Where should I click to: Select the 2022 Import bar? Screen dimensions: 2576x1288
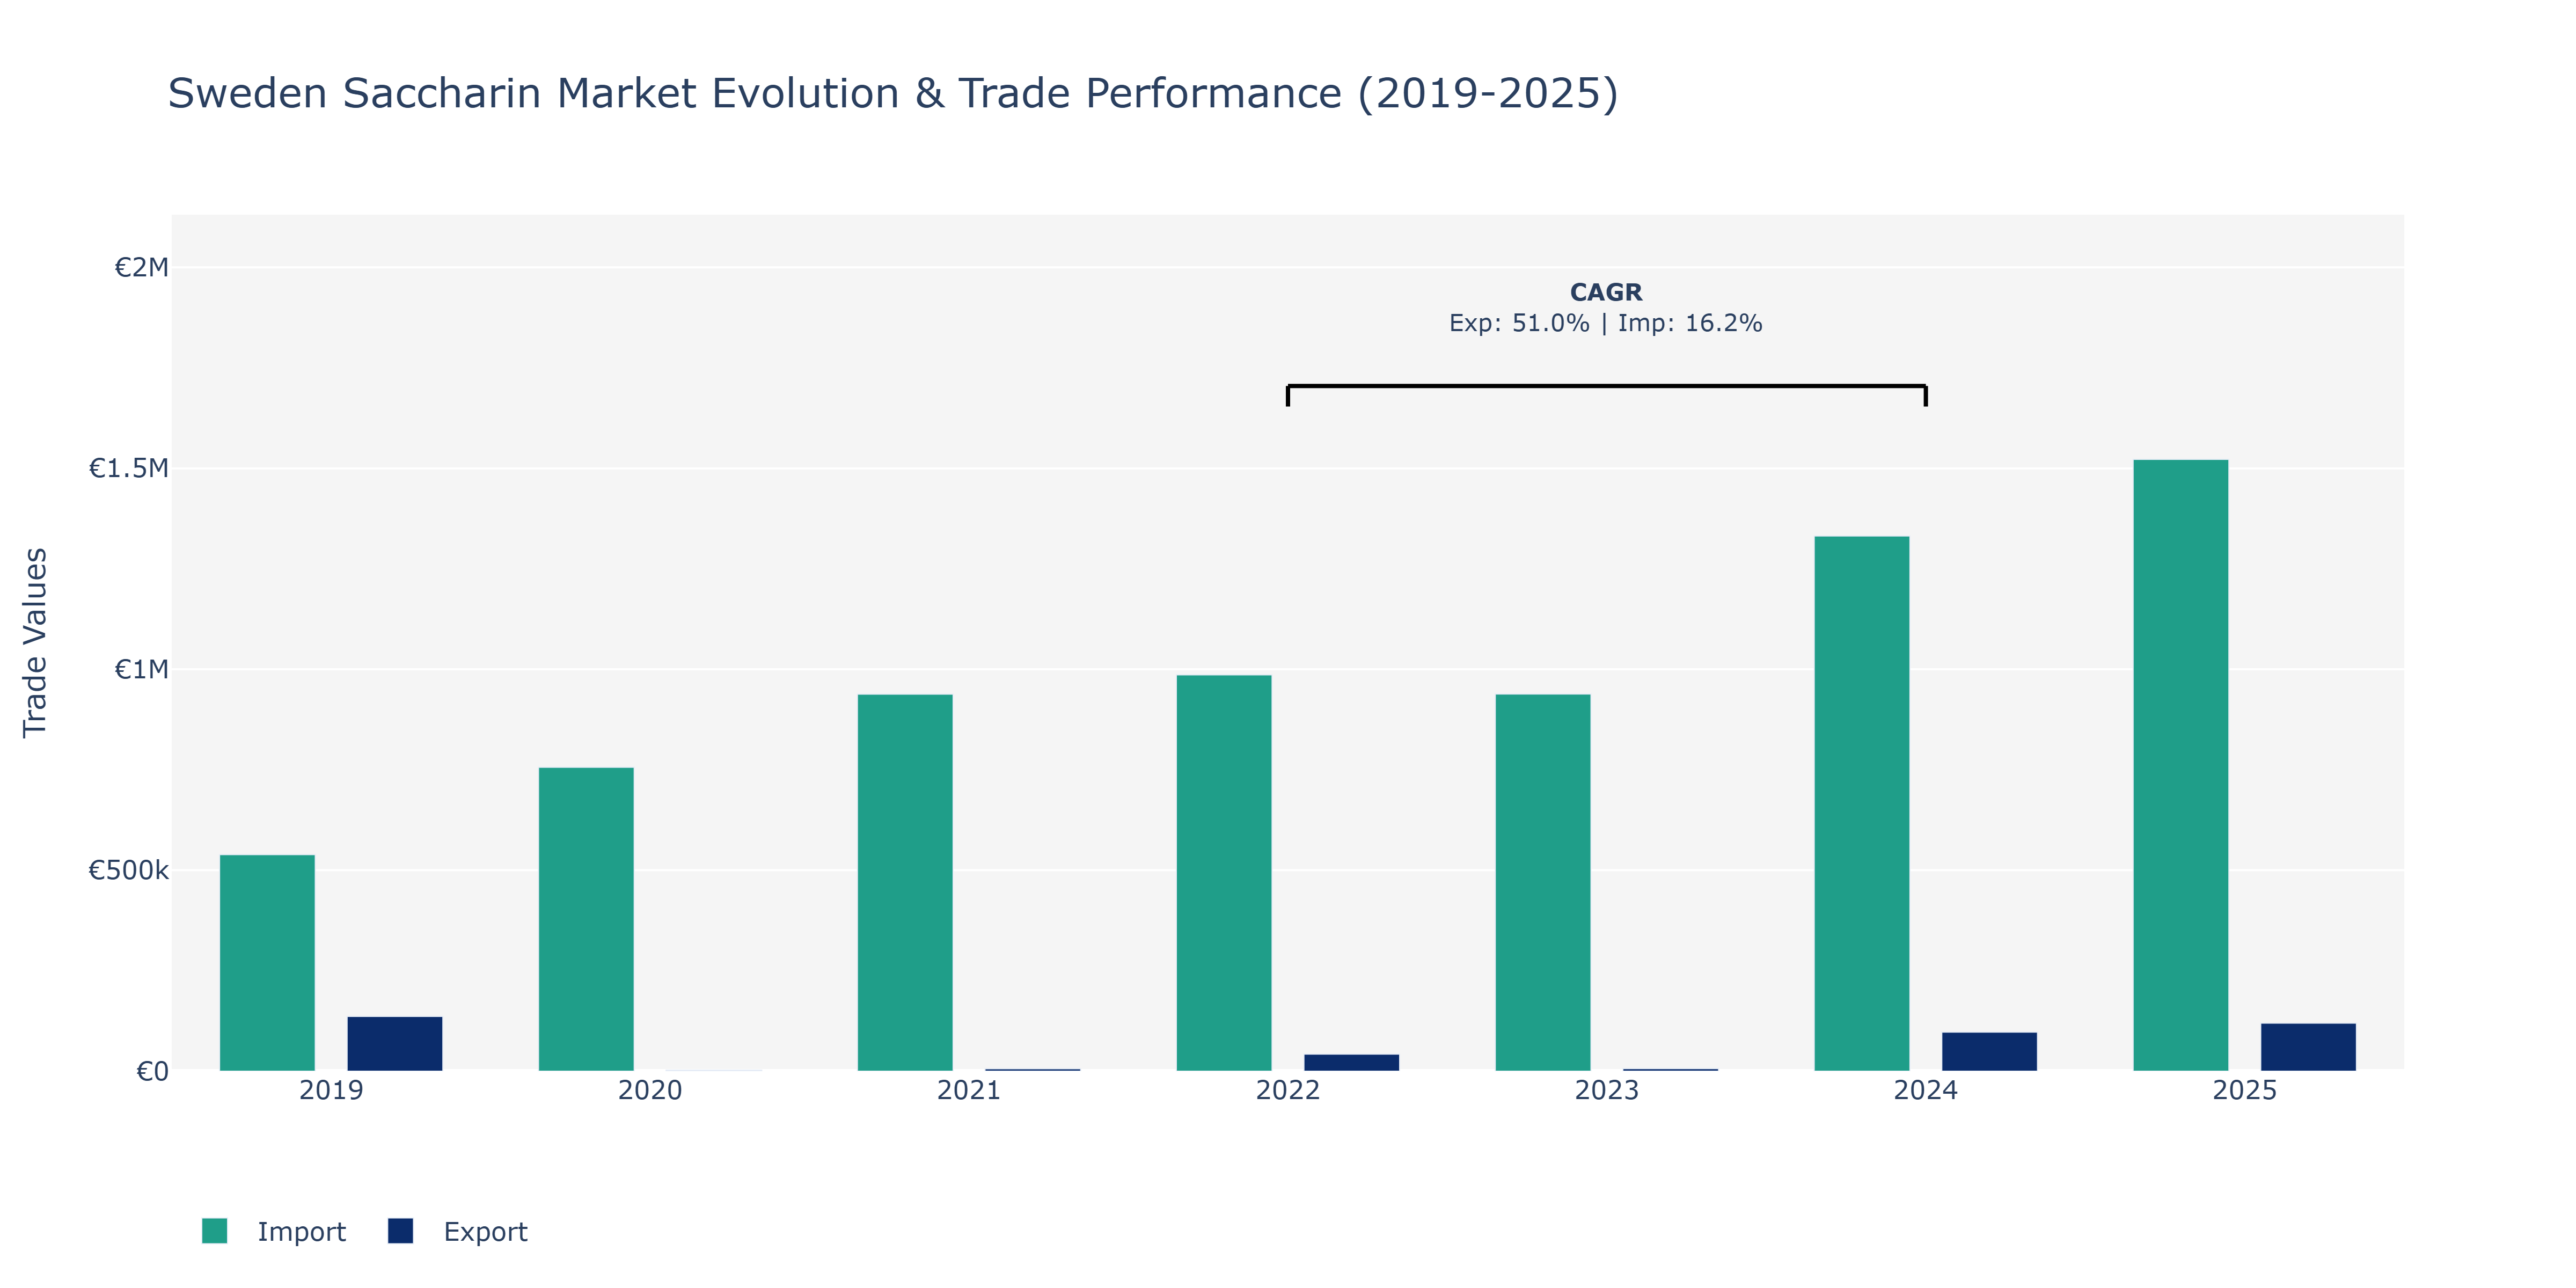click(1224, 873)
